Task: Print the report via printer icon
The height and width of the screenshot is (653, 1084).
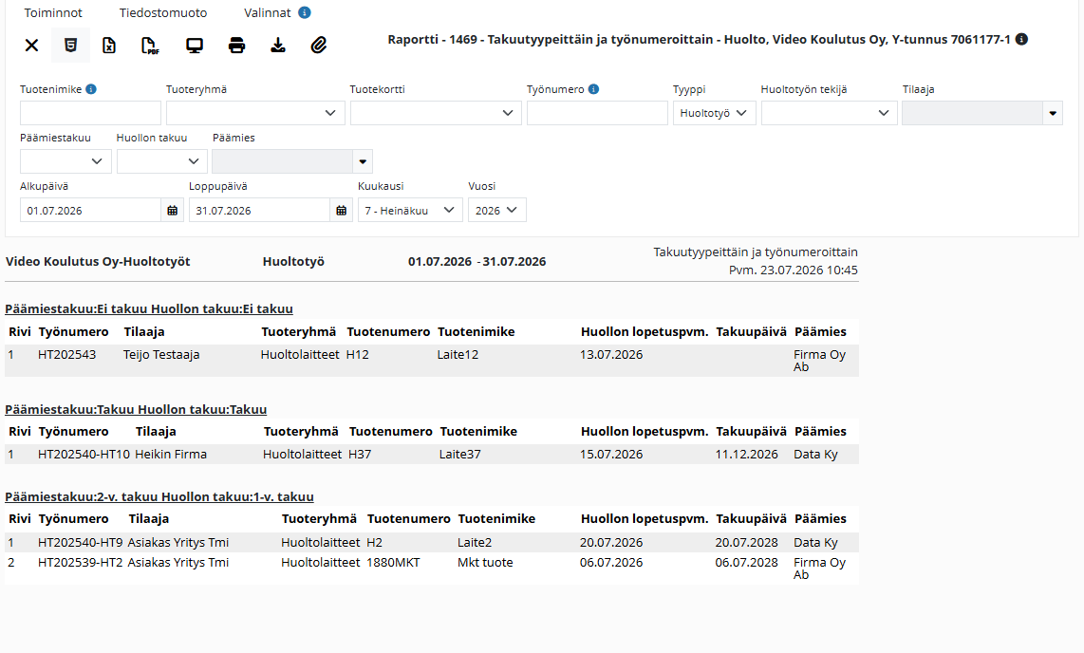Action: click(236, 46)
